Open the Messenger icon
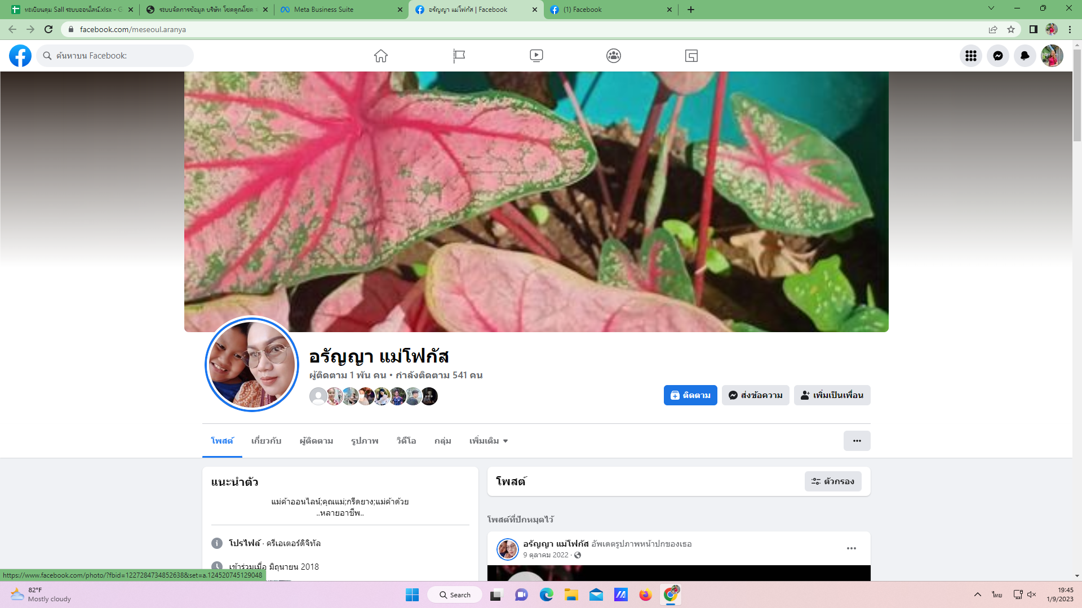This screenshot has width=1082, height=608. click(997, 56)
